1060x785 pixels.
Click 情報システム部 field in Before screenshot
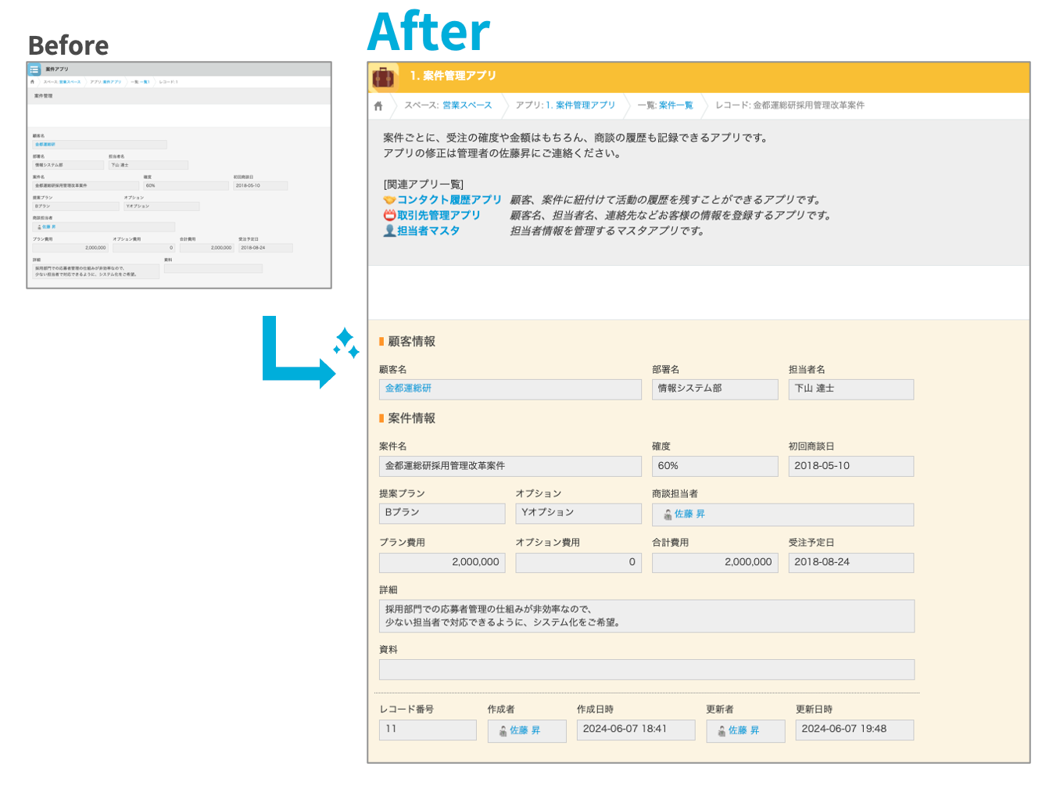click(68, 165)
